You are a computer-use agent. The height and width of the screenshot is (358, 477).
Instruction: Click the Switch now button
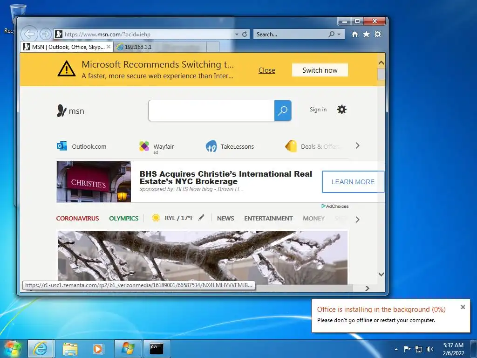(x=320, y=70)
